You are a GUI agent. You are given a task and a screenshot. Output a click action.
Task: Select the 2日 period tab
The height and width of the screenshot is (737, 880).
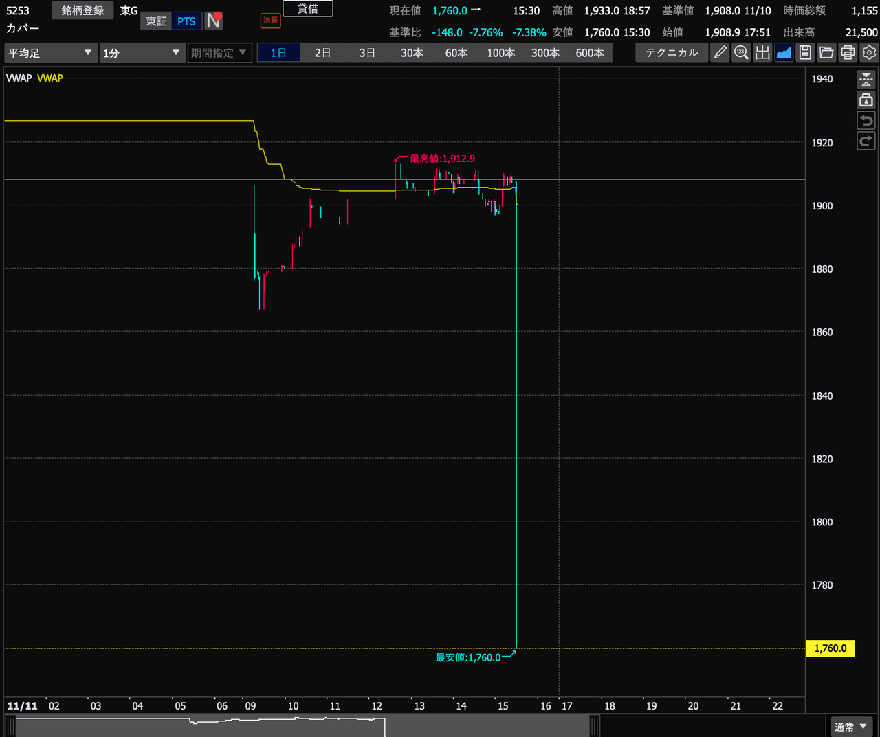click(322, 53)
